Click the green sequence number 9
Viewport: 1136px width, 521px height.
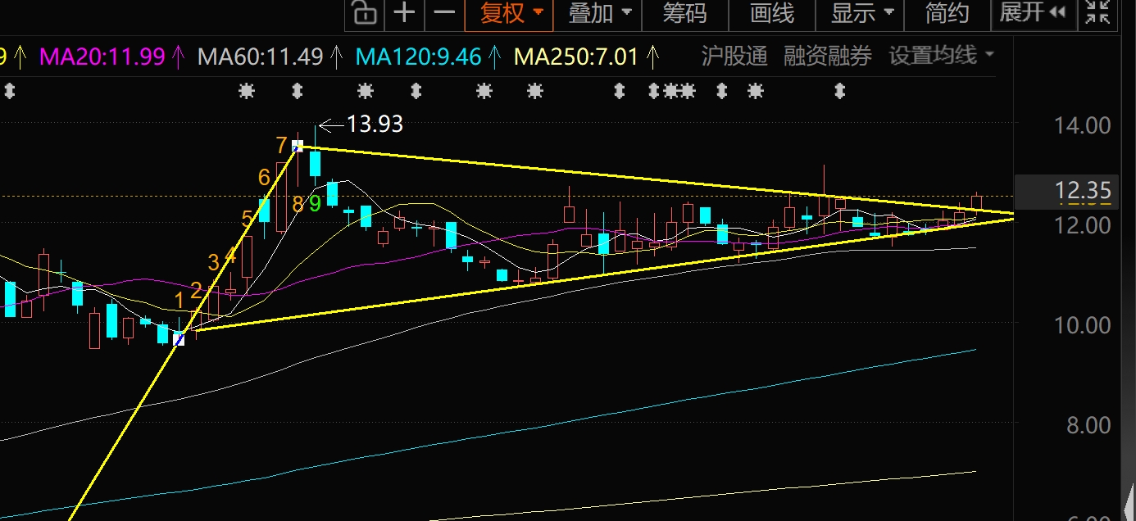[315, 203]
